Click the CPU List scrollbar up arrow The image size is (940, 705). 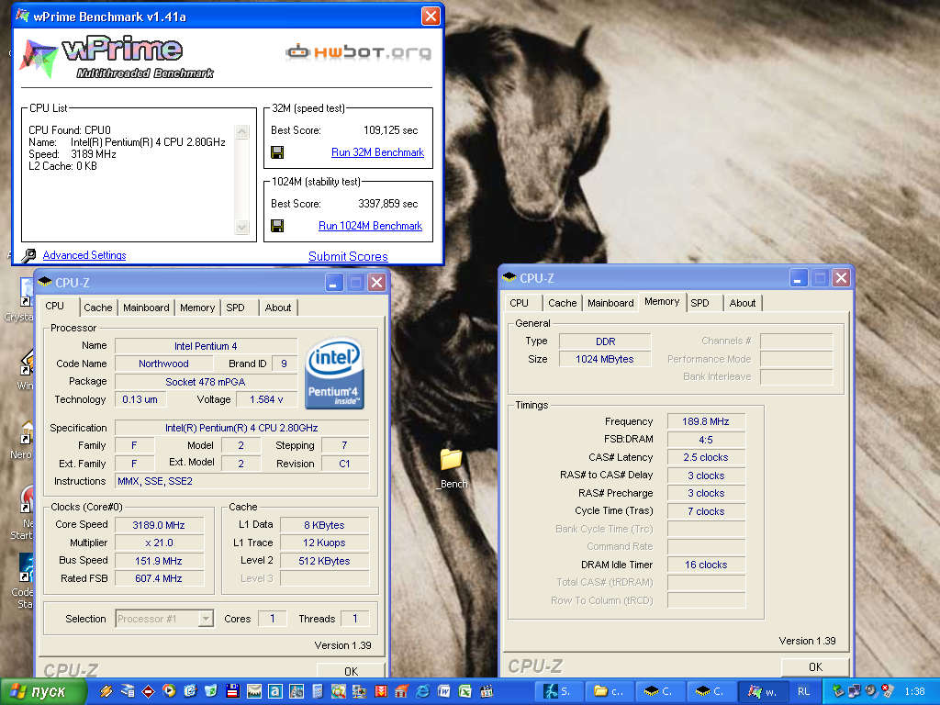point(242,132)
